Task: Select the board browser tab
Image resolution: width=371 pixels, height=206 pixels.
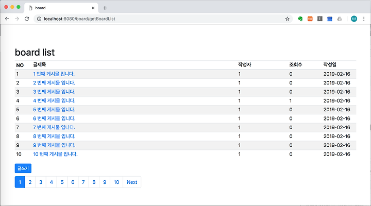Action: 61,8
